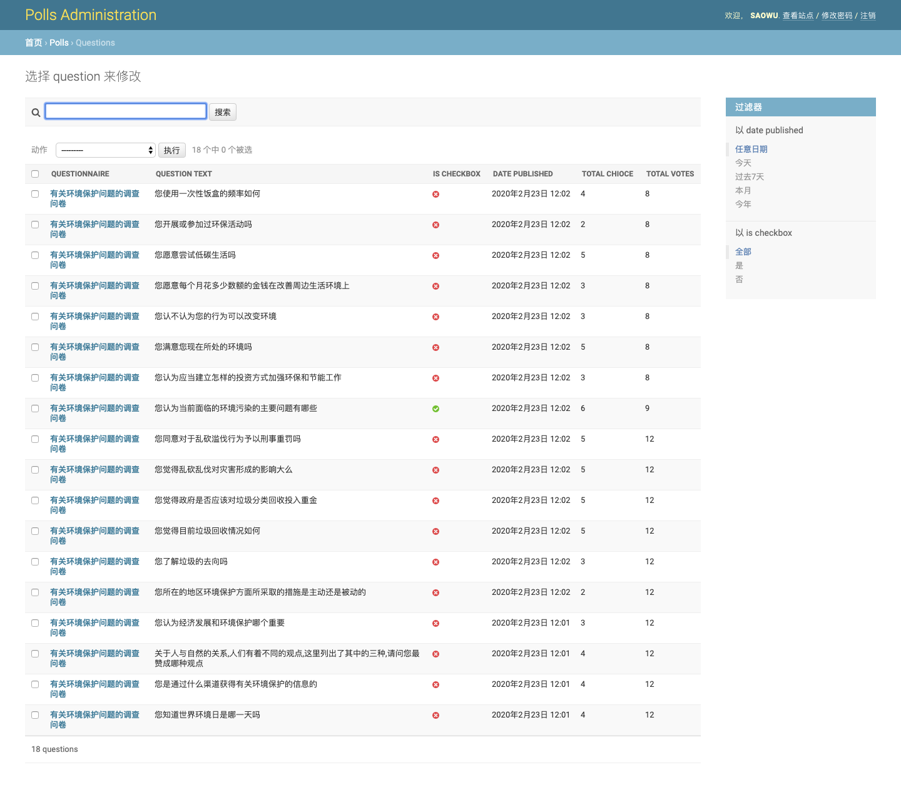The width and height of the screenshot is (901, 807).
Task: Filter is checkbox by 是
Action: tap(740, 265)
